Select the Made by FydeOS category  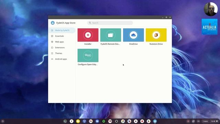coord(62,30)
